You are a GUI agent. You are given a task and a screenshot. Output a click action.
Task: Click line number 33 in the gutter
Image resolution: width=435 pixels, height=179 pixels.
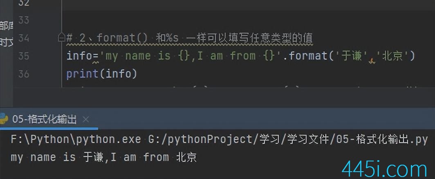pos(24,20)
